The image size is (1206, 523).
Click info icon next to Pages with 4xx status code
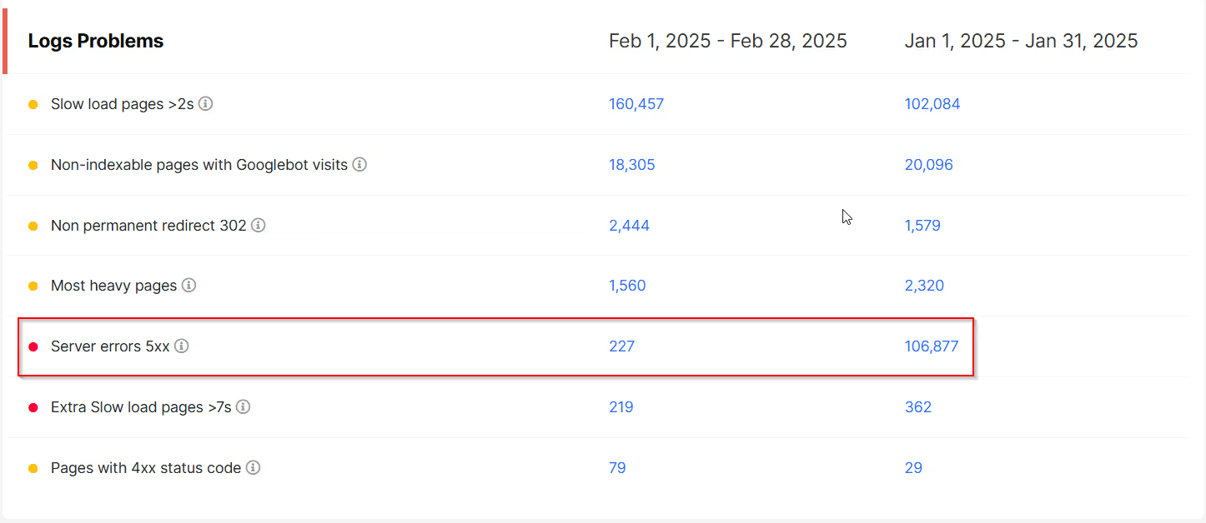[x=254, y=468]
